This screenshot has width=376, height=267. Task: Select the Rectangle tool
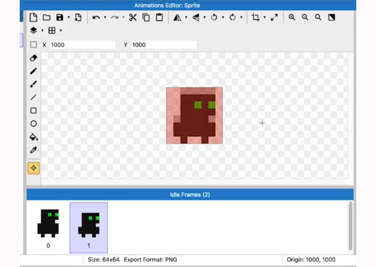(34, 111)
